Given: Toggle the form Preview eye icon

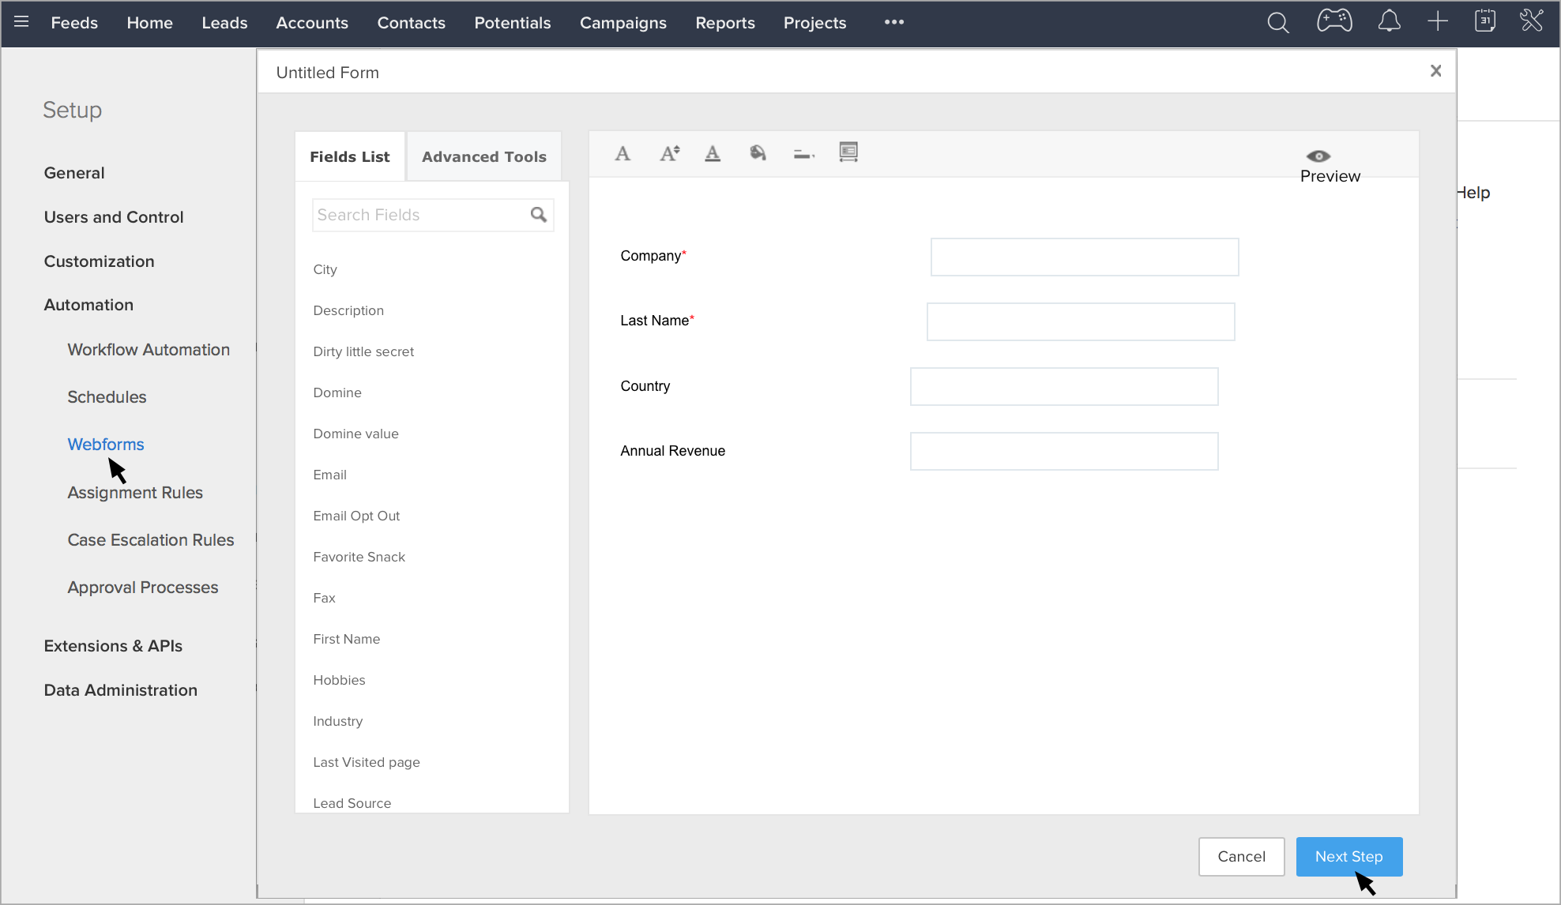Looking at the screenshot, I should (x=1318, y=156).
